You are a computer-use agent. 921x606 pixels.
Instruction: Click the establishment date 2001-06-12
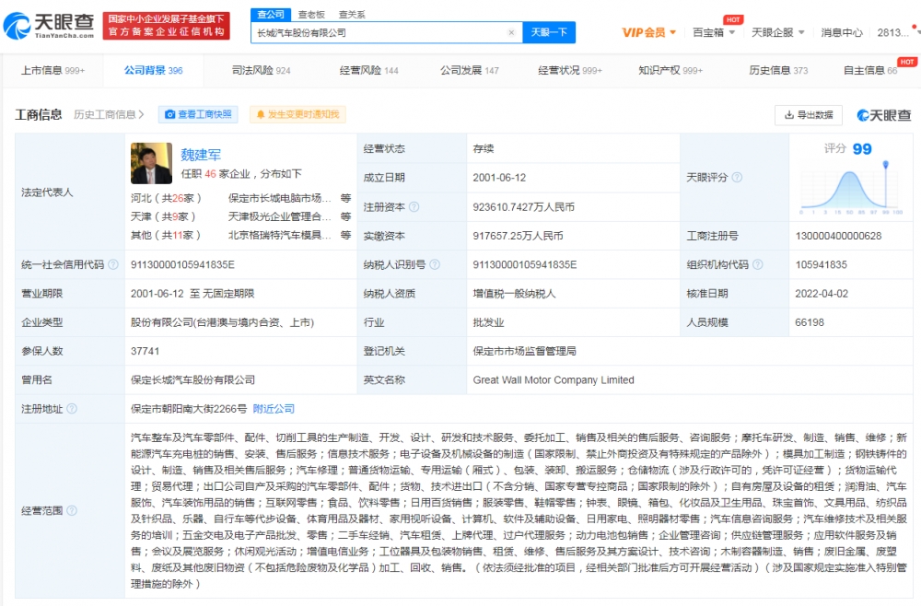click(x=499, y=178)
